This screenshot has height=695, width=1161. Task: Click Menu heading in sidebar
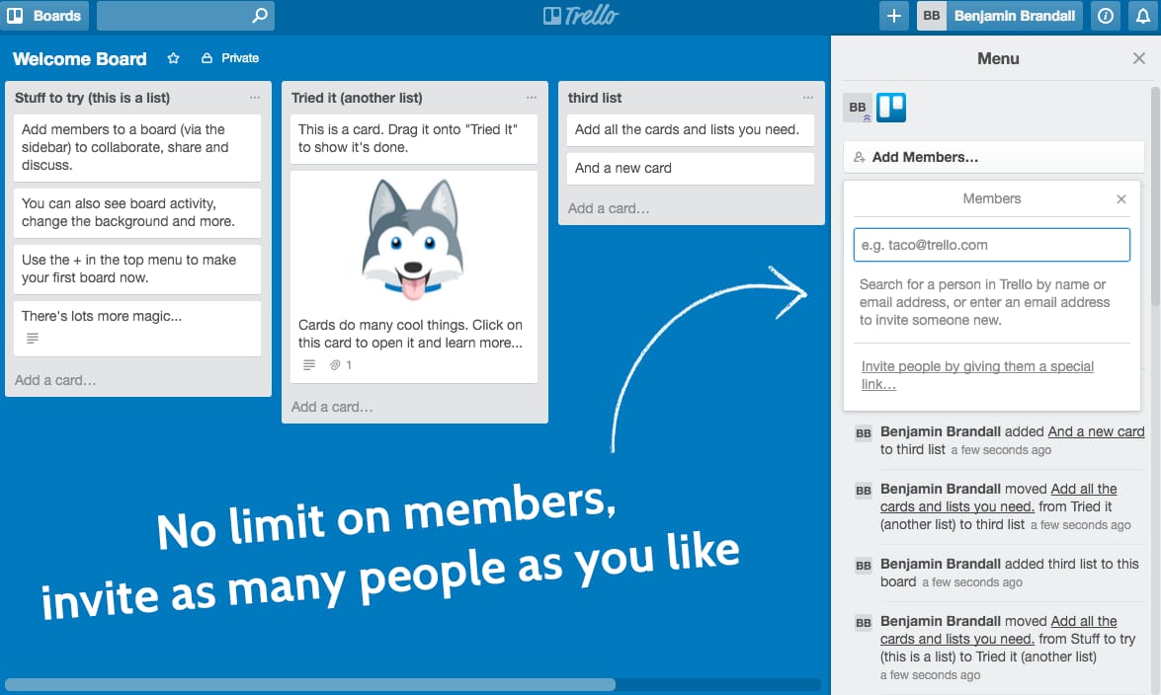[998, 58]
